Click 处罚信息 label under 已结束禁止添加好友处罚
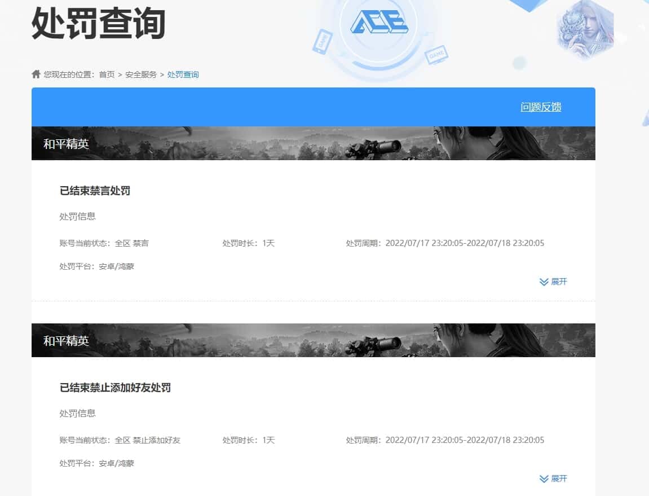 pyautogui.click(x=77, y=413)
